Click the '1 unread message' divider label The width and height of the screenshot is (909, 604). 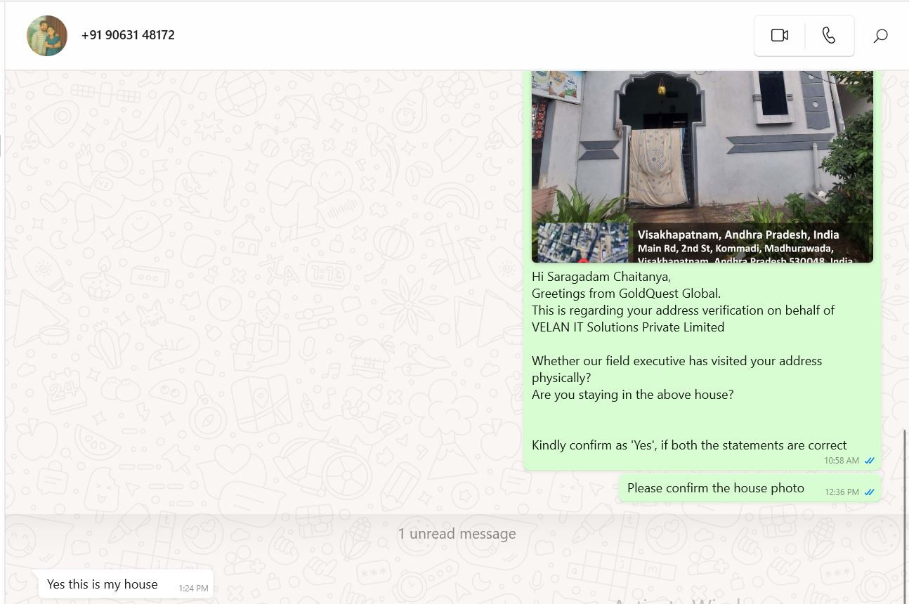[457, 534]
